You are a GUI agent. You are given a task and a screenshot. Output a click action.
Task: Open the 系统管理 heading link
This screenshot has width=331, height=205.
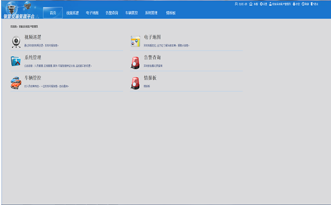point(33,57)
